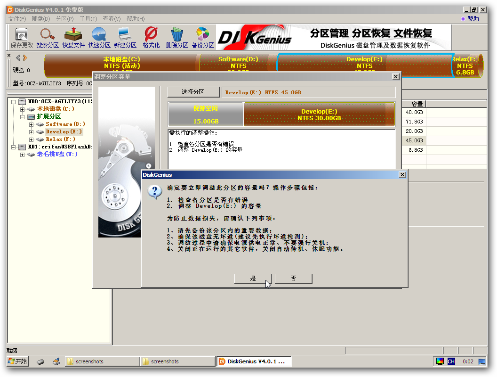Click the 容量 column header
Viewport: 497px width, 377px height.
click(x=414, y=104)
